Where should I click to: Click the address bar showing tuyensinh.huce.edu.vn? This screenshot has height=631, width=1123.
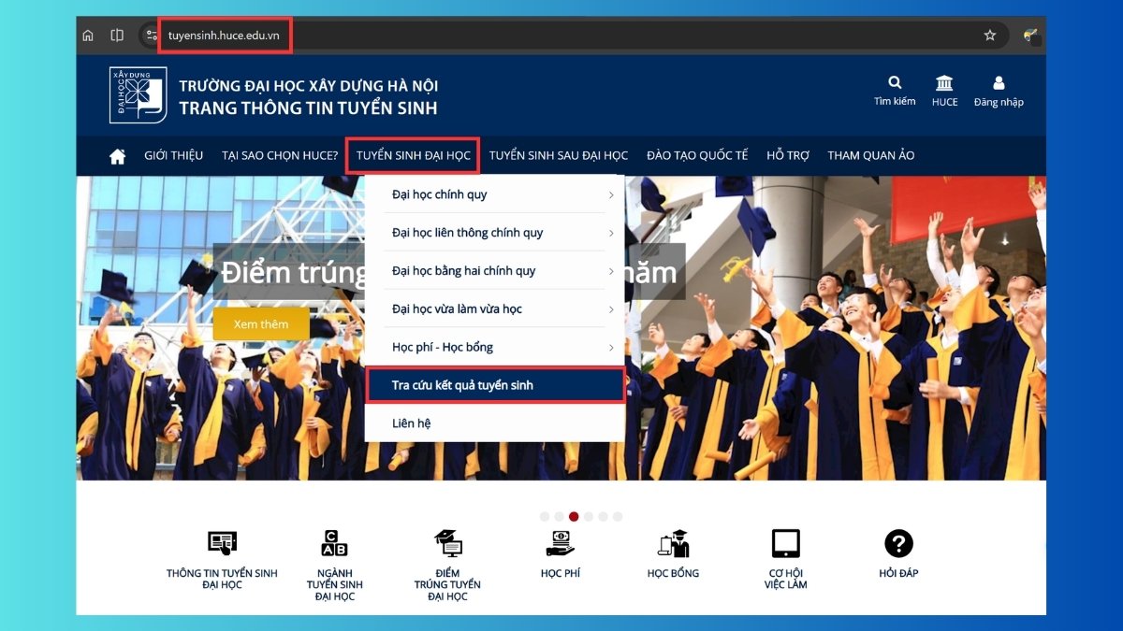coord(573,36)
